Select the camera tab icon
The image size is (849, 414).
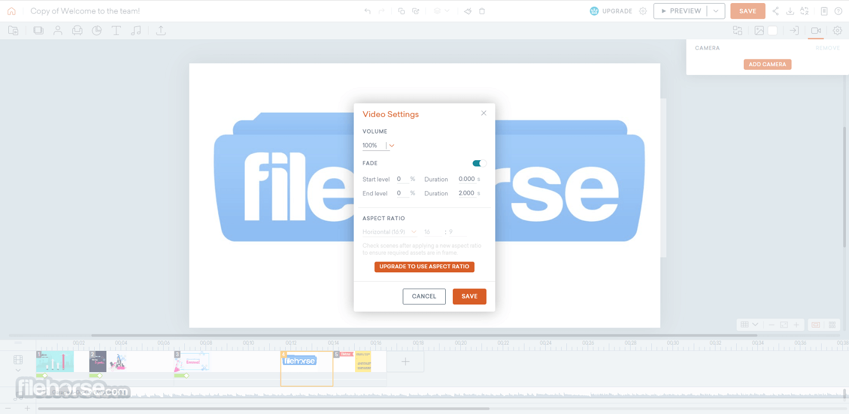pos(816,30)
